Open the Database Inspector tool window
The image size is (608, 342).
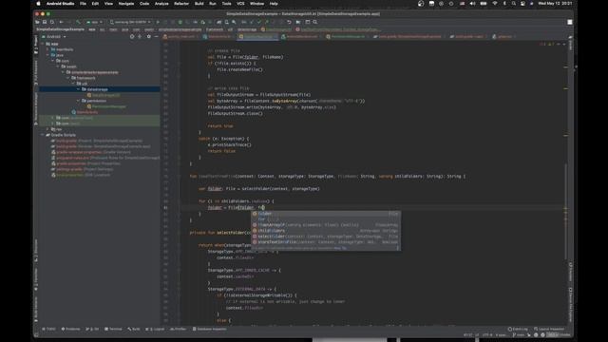tap(209, 329)
